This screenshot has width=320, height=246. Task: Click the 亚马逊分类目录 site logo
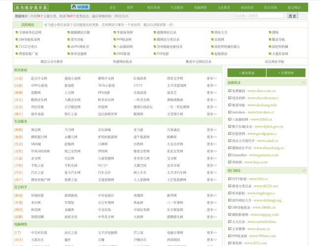point(31,7)
